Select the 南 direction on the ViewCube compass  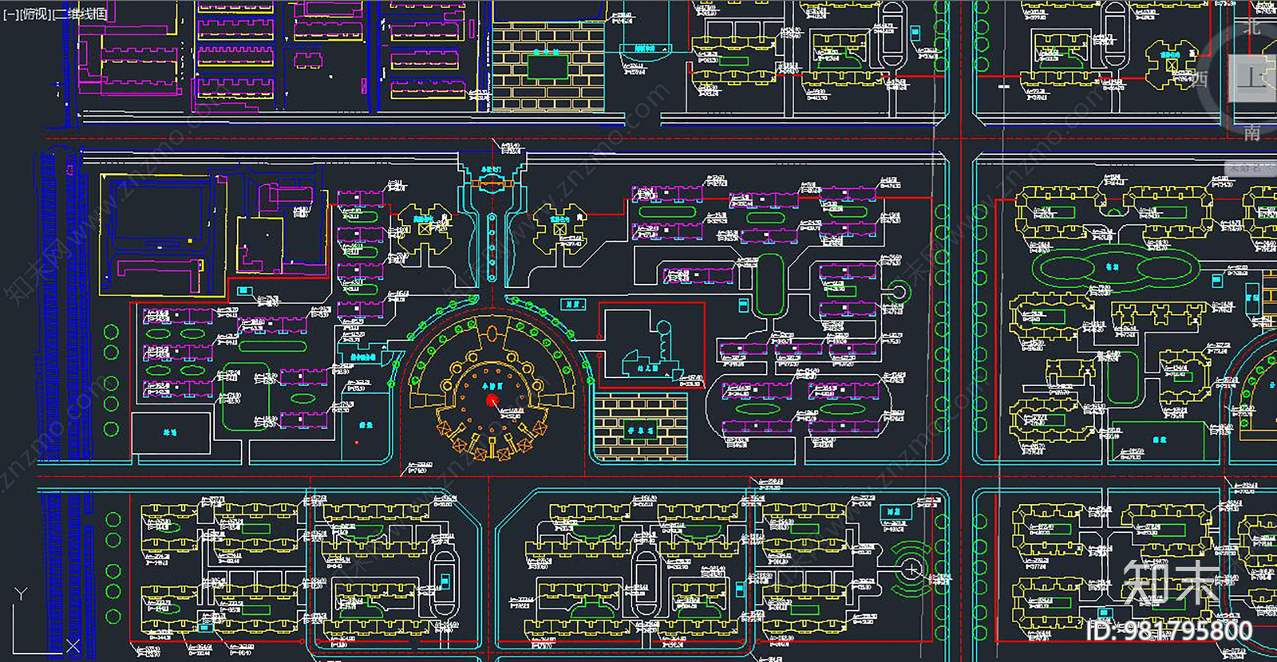tap(1252, 132)
